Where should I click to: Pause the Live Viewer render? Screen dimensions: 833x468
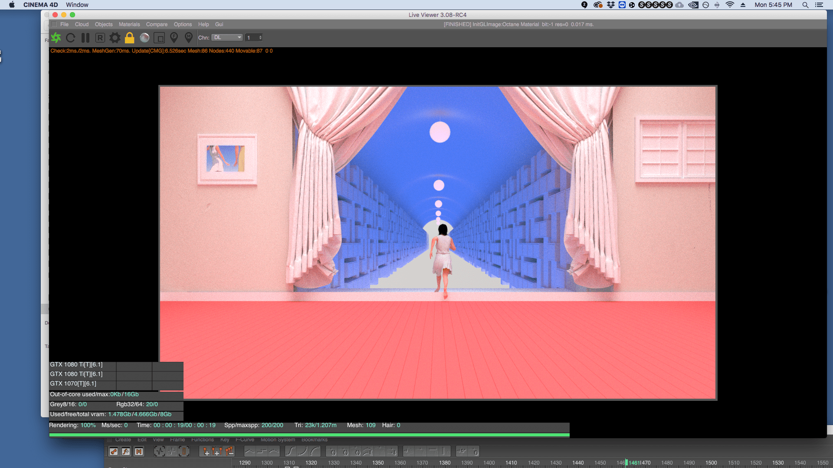85,38
